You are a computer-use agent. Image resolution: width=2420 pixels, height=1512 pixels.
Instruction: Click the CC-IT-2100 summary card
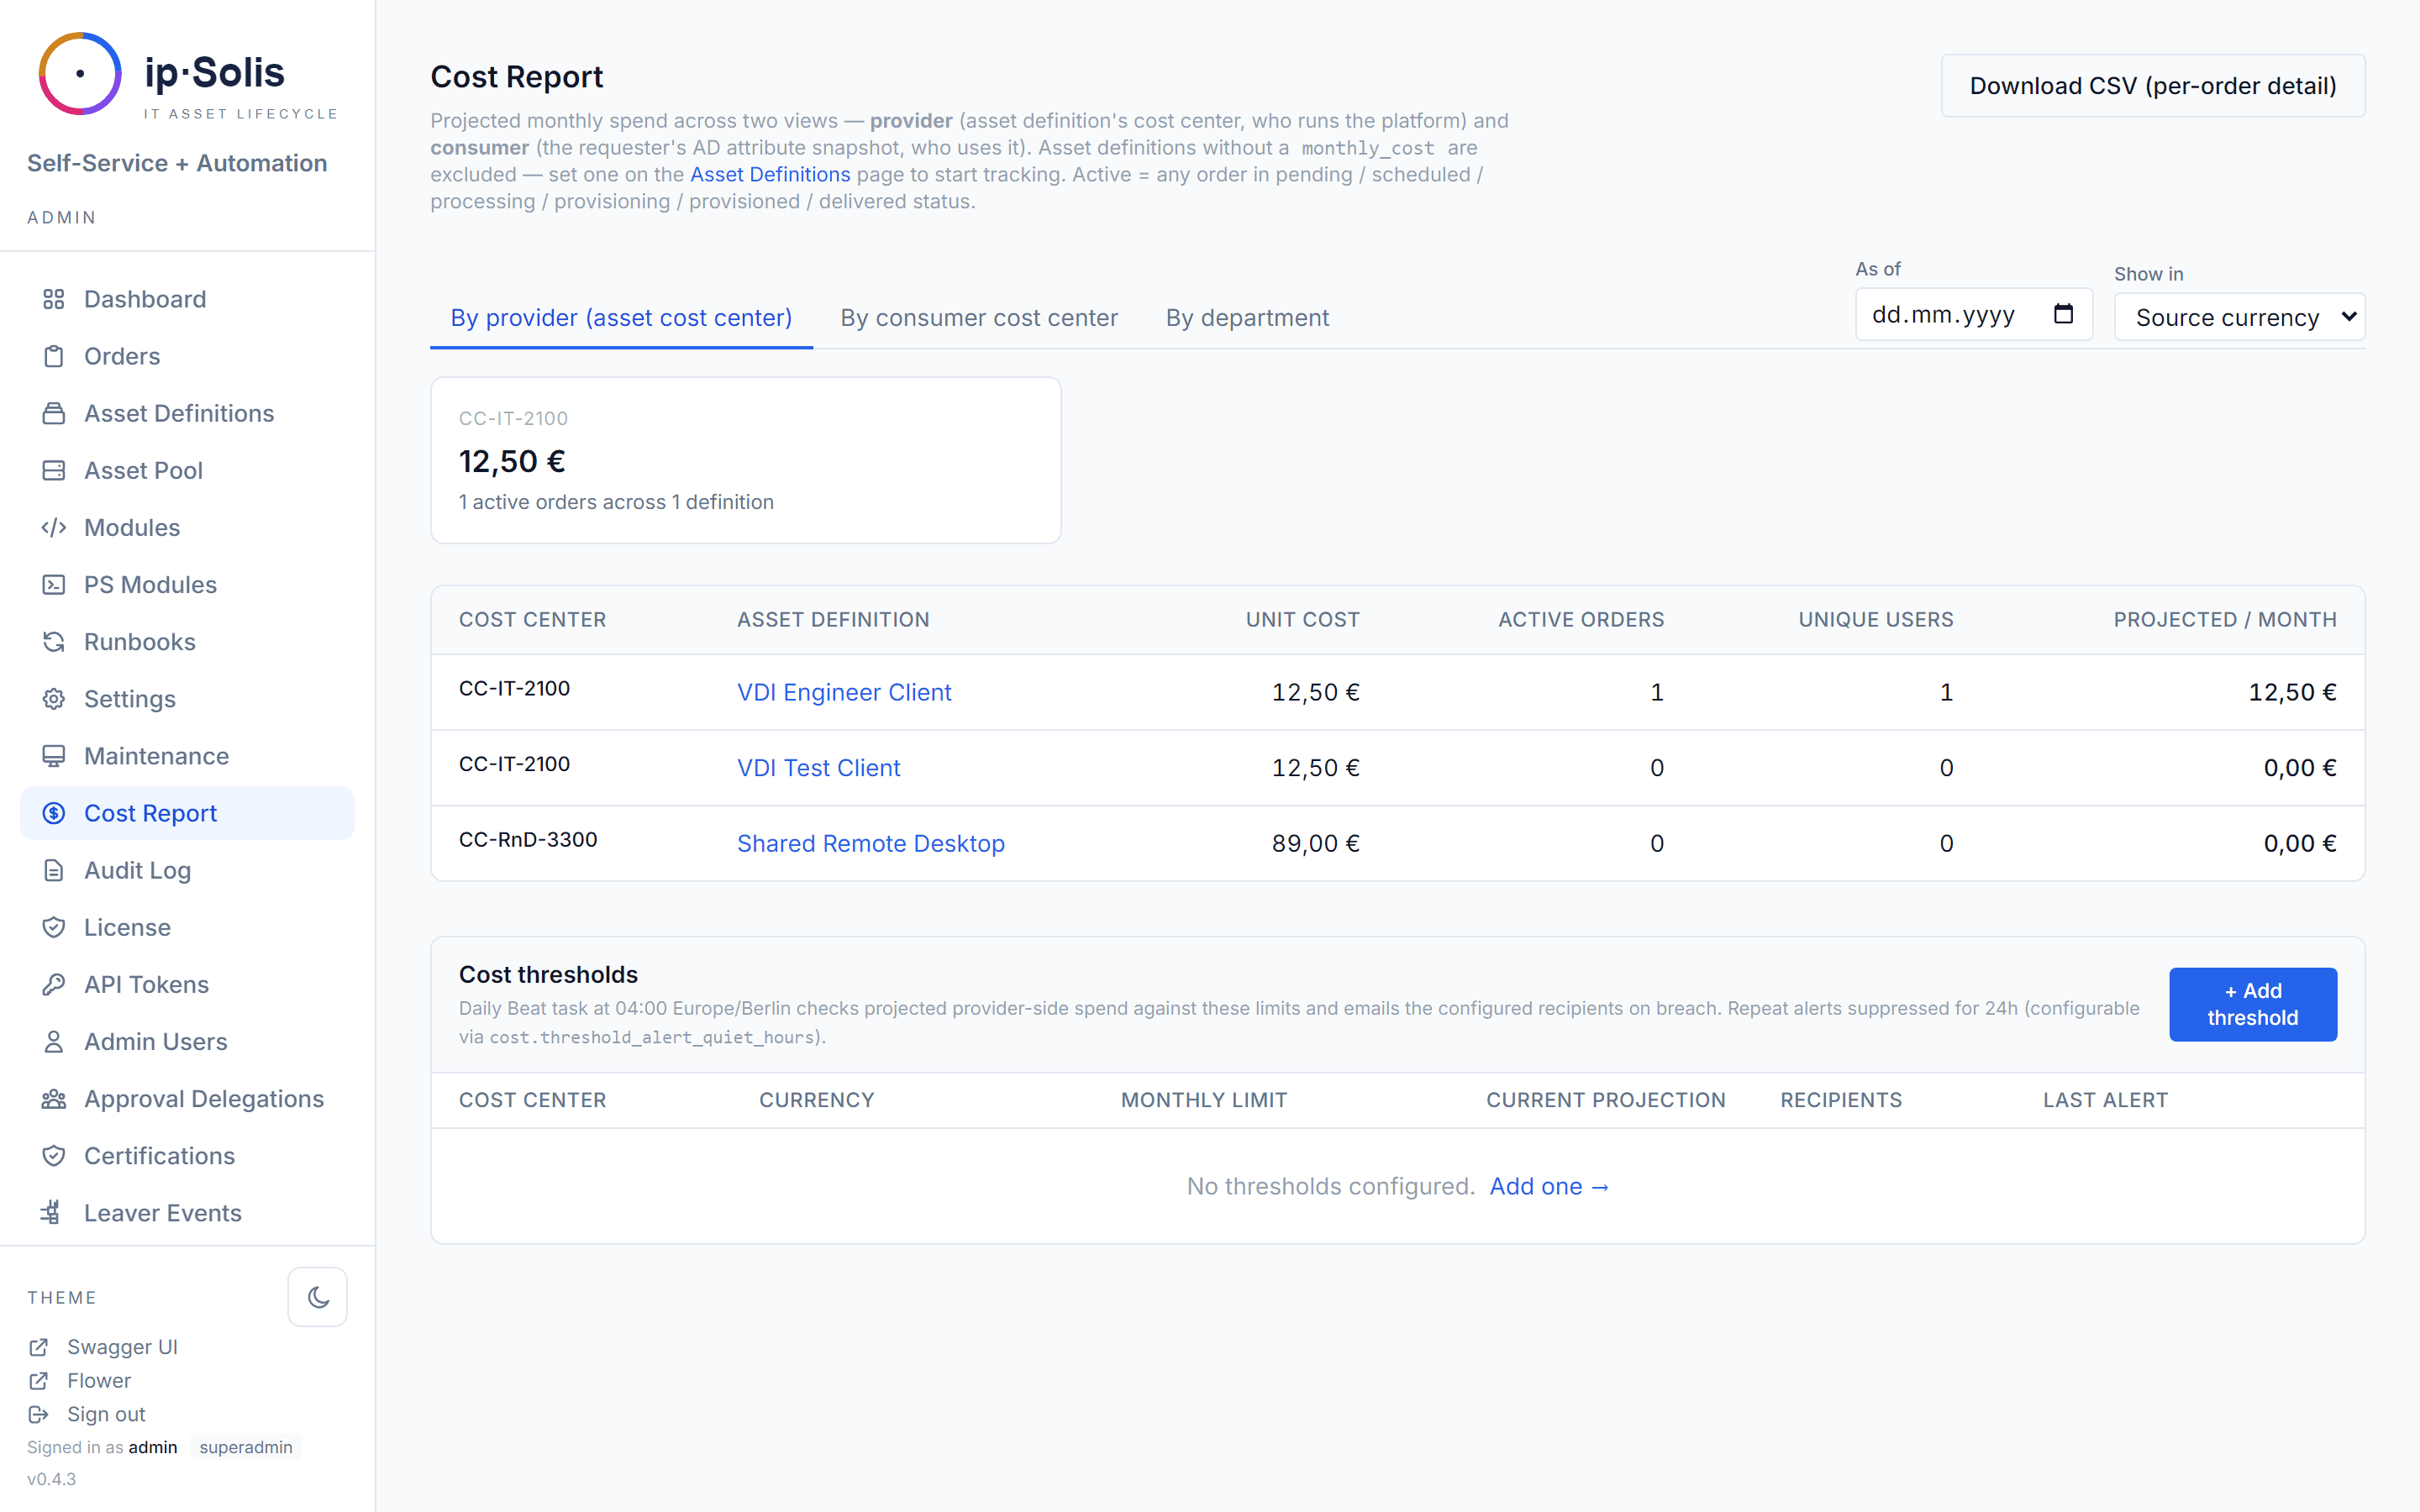745,460
